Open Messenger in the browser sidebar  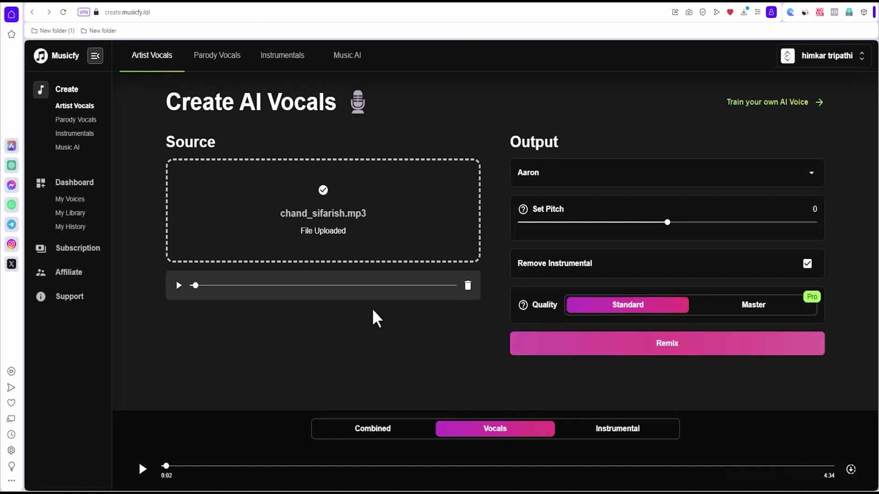[11, 185]
